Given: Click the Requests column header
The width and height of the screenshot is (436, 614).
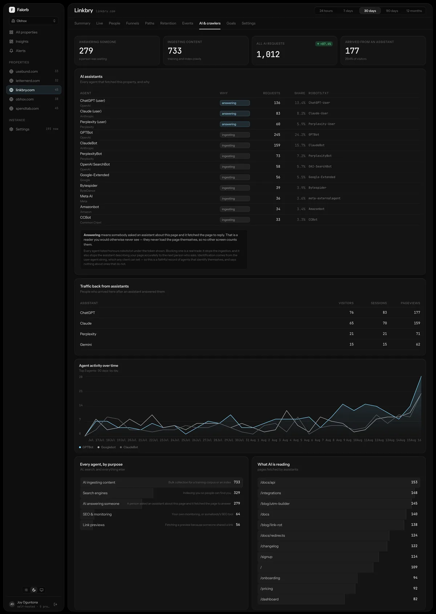Looking at the screenshot, I should click(x=271, y=93).
